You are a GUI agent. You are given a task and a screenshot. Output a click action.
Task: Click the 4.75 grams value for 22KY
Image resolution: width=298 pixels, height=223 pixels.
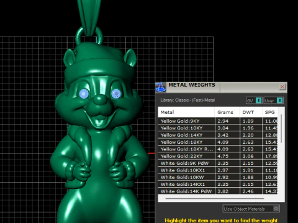(223, 156)
